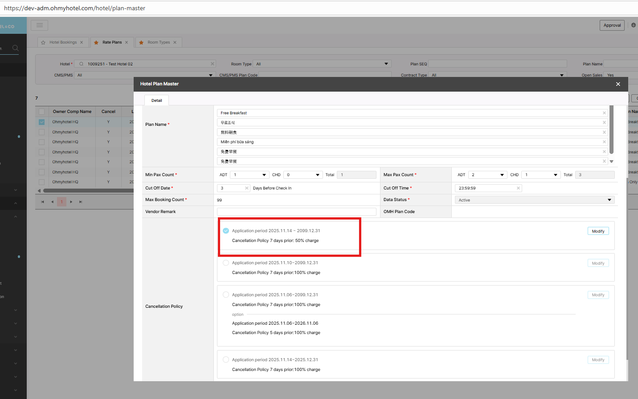
Task: Click the hamburger menu icon
Action: pyautogui.click(x=40, y=25)
